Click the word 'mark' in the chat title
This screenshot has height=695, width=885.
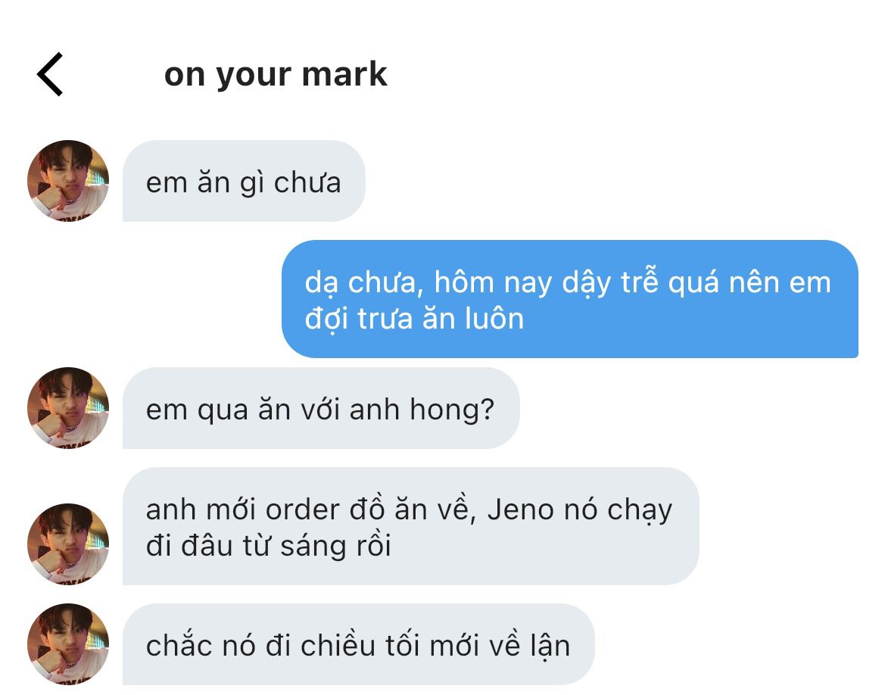click(344, 74)
